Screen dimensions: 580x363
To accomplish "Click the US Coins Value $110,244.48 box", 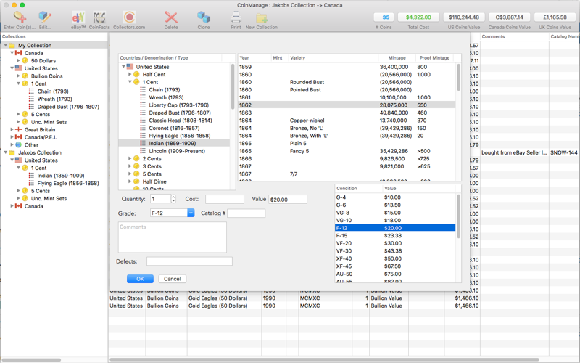I will coord(464,17).
